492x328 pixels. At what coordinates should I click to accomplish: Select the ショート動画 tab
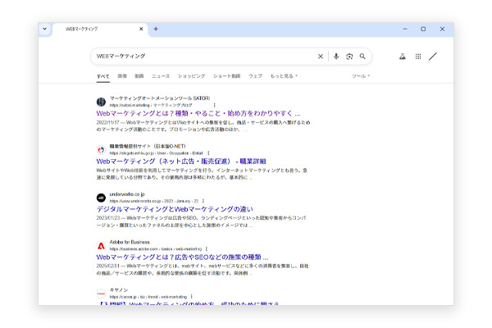[226, 76]
